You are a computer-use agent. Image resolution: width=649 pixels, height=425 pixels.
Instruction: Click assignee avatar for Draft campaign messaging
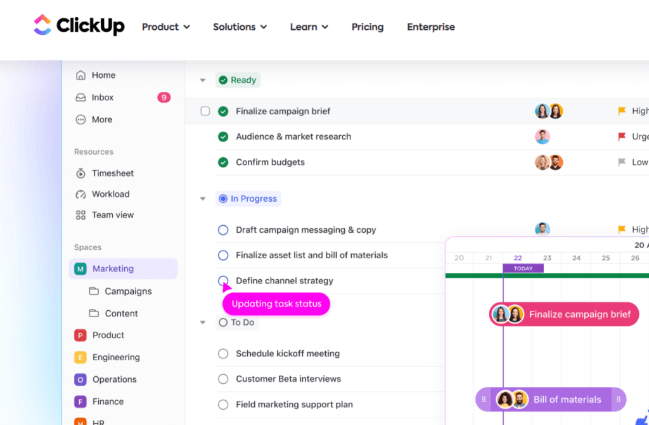(x=543, y=229)
